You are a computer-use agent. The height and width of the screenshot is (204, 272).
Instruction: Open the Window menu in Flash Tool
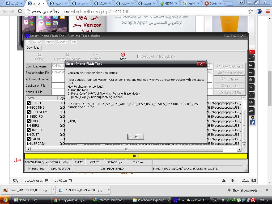(63, 42)
